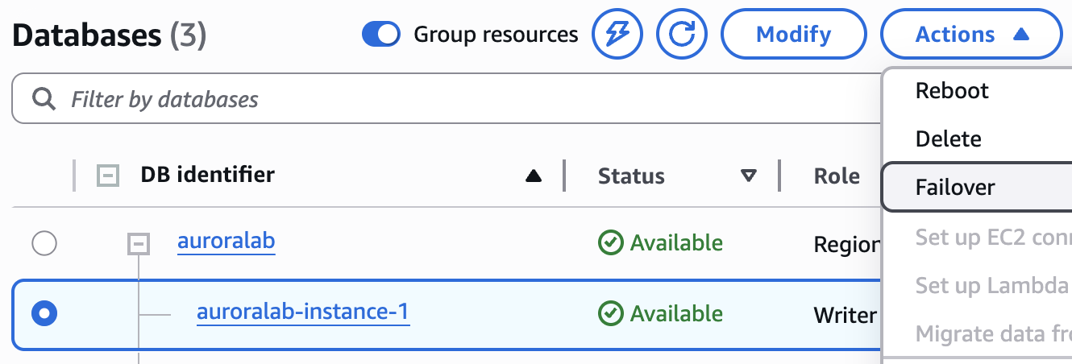Open the Actions dropdown
The height and width of the screenshot is (364, 1072).
[971, 35]
